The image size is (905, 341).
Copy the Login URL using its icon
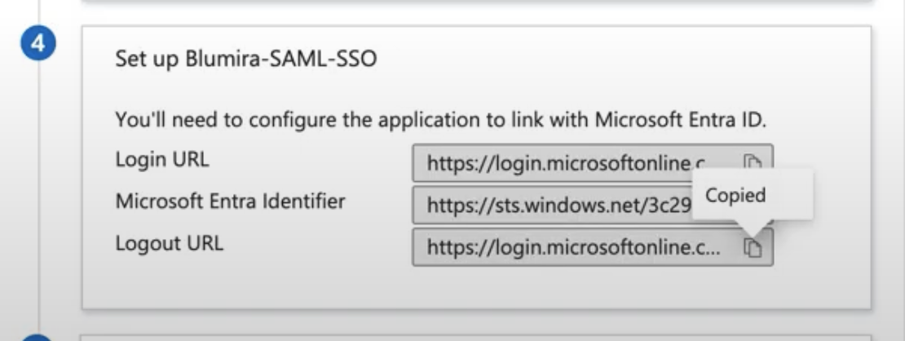752,162
